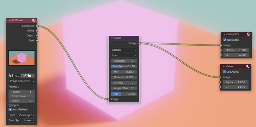Click the Threshold 0.005 field
Screen dimensions: 256x127
(124, 77)
